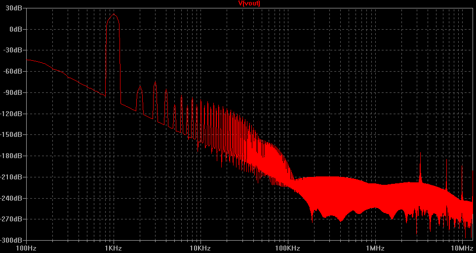
Task: Click the -240dB y-axis label
Action: pyautogui.click(x=11, y=198)
